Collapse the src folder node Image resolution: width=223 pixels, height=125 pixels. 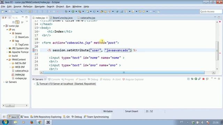7,30
